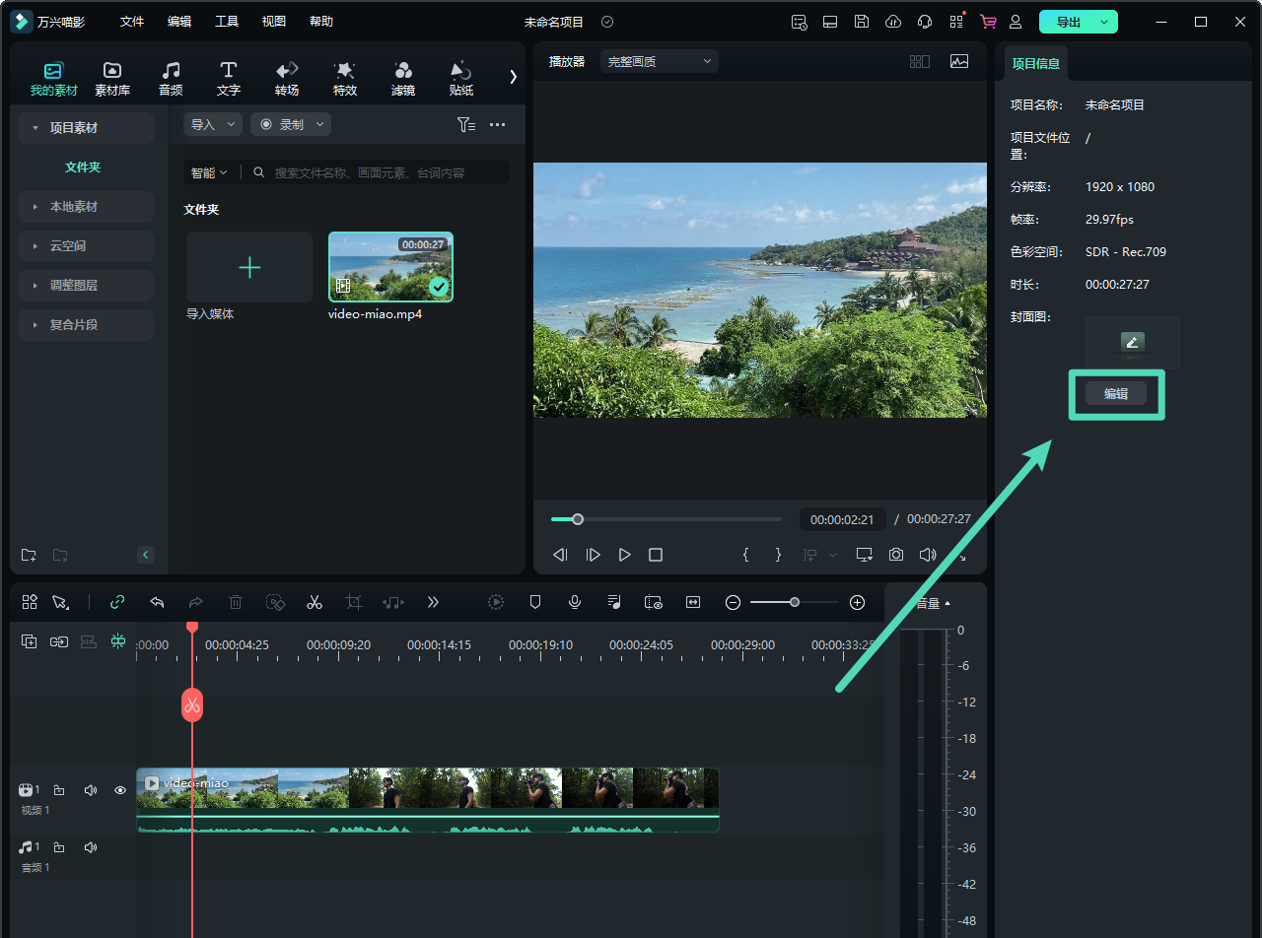This screenshot has height=938, width=1262.
Task: Add a marker with the marker icon
Action: pyautogui.click(x=535, y=602)
